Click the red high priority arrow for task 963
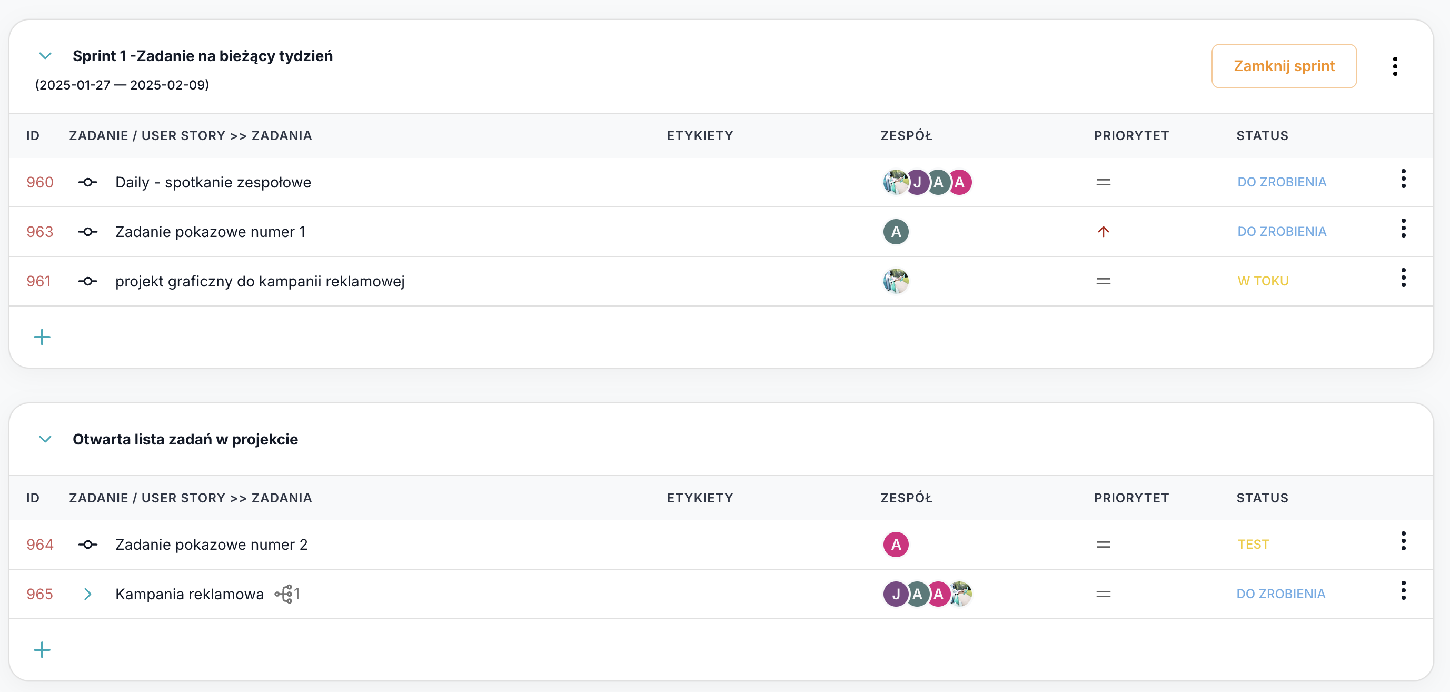The width and height of the screenshot is (1450, 692). 1103,231
